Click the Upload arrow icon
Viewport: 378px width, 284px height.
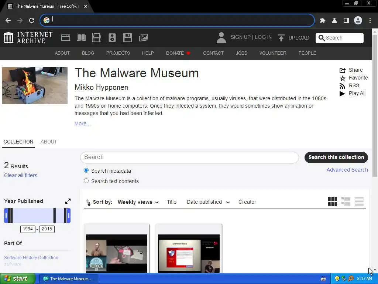[x=281, y=38]
